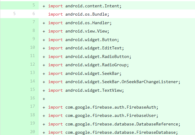Click line number 11
This screenshot has height=135, width=195.
(32, 56)
